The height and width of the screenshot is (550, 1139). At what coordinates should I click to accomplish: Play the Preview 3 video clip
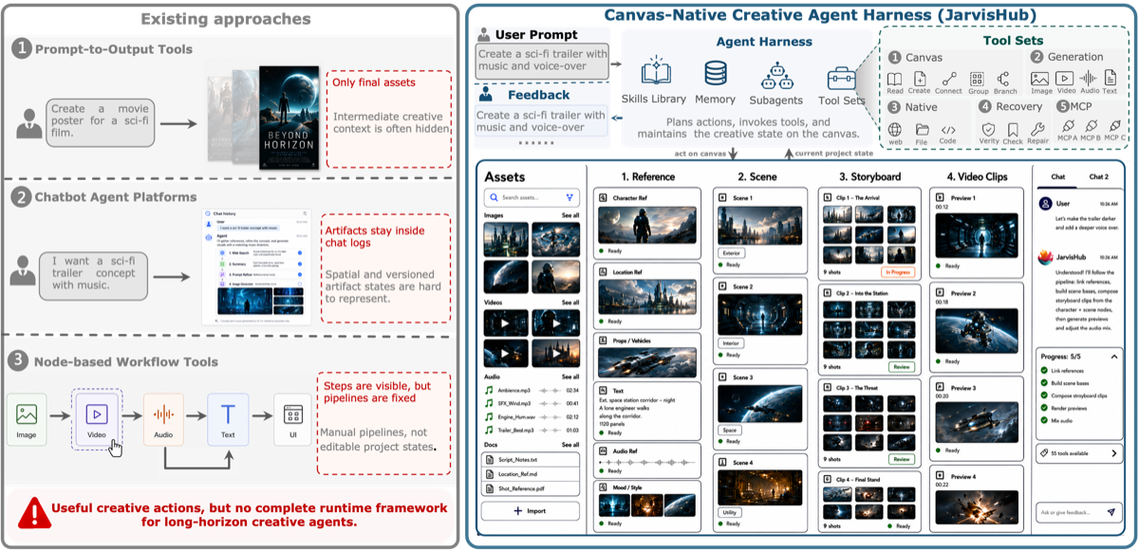coord(979,424)
